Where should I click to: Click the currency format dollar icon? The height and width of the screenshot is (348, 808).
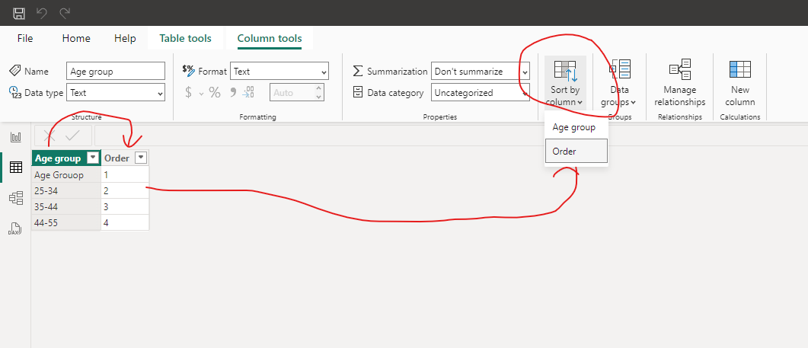click(x=189, y=93)
